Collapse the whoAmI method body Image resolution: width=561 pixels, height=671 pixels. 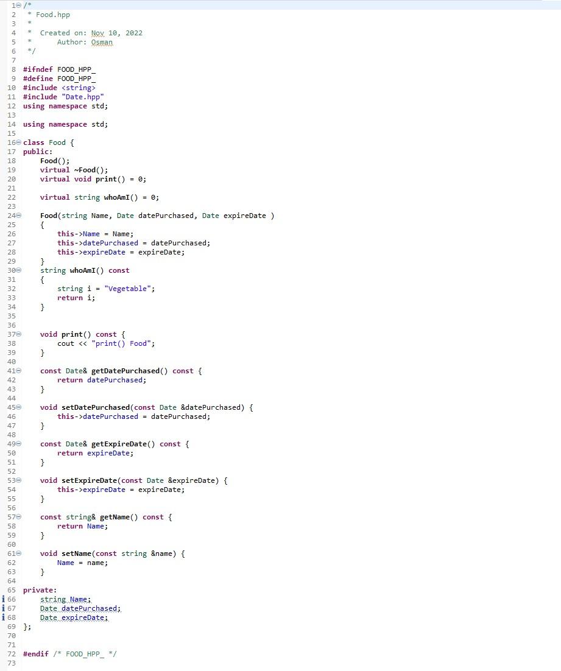(x=17, y=270)
